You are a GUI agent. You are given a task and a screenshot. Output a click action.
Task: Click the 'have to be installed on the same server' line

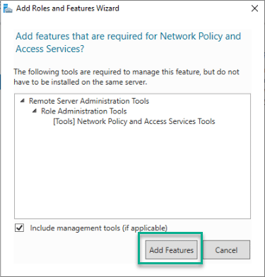[81, 82]
